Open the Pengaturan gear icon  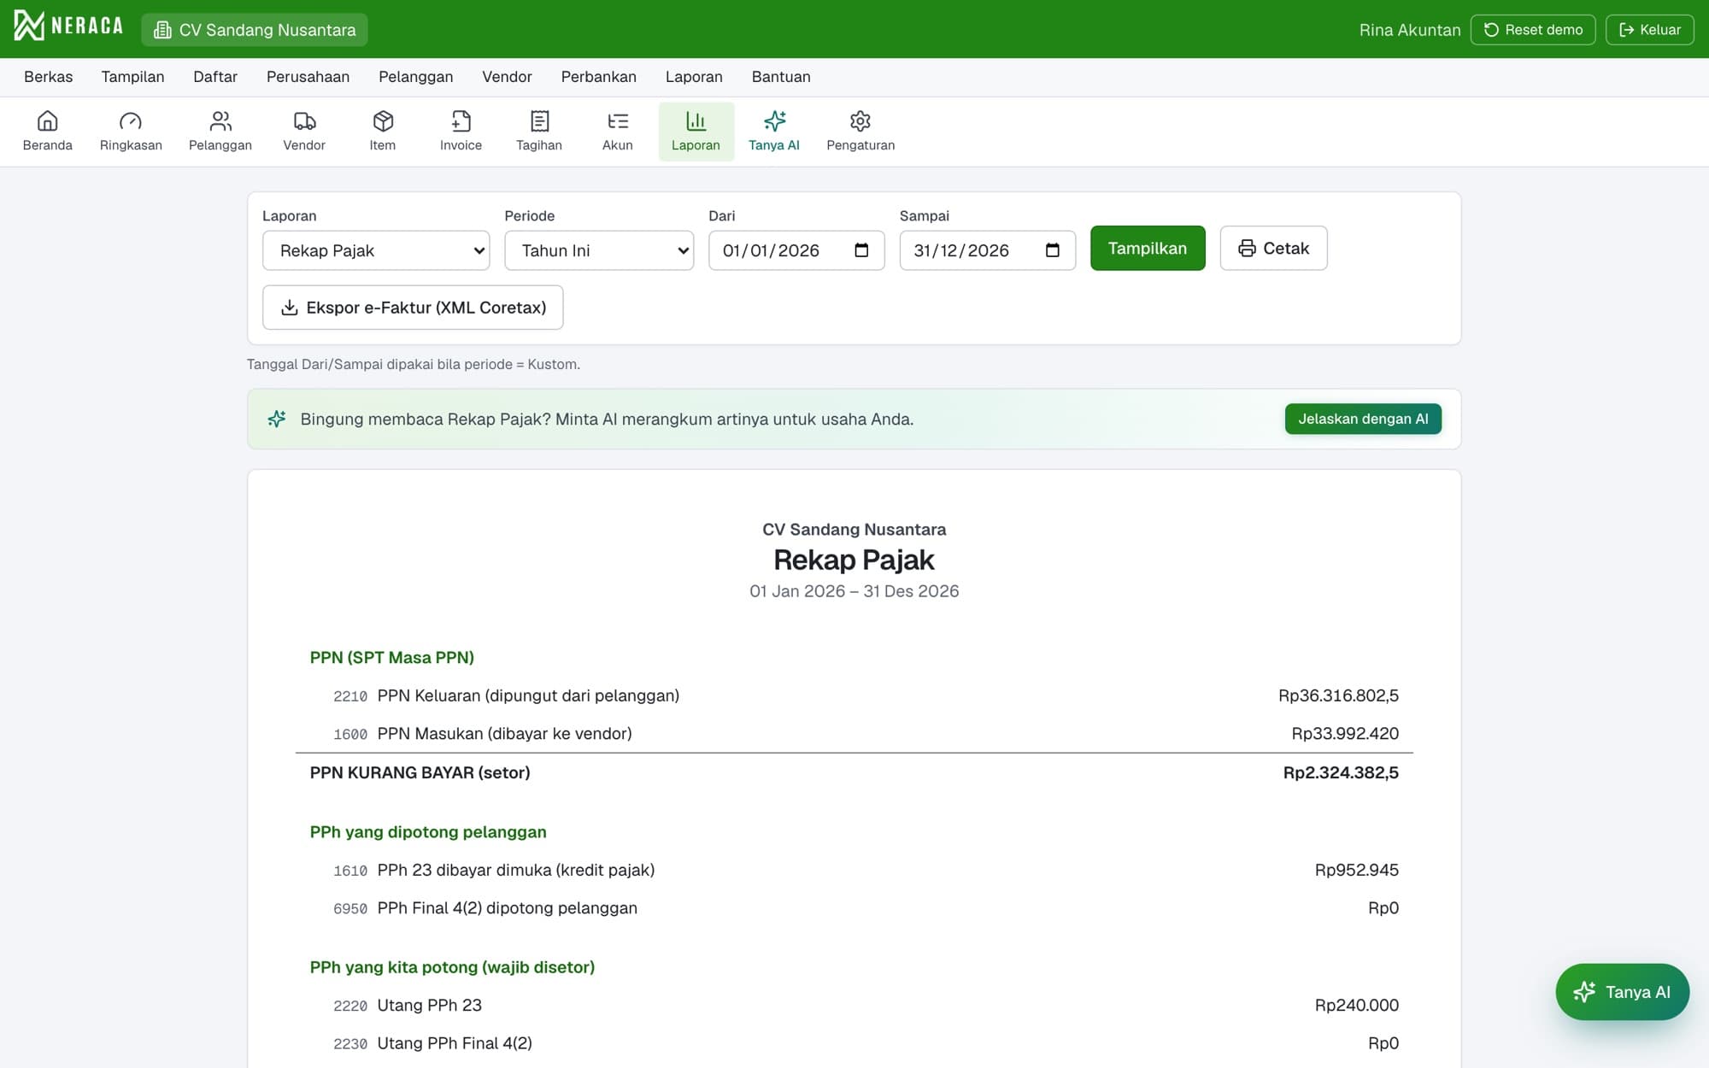point(860,132)
